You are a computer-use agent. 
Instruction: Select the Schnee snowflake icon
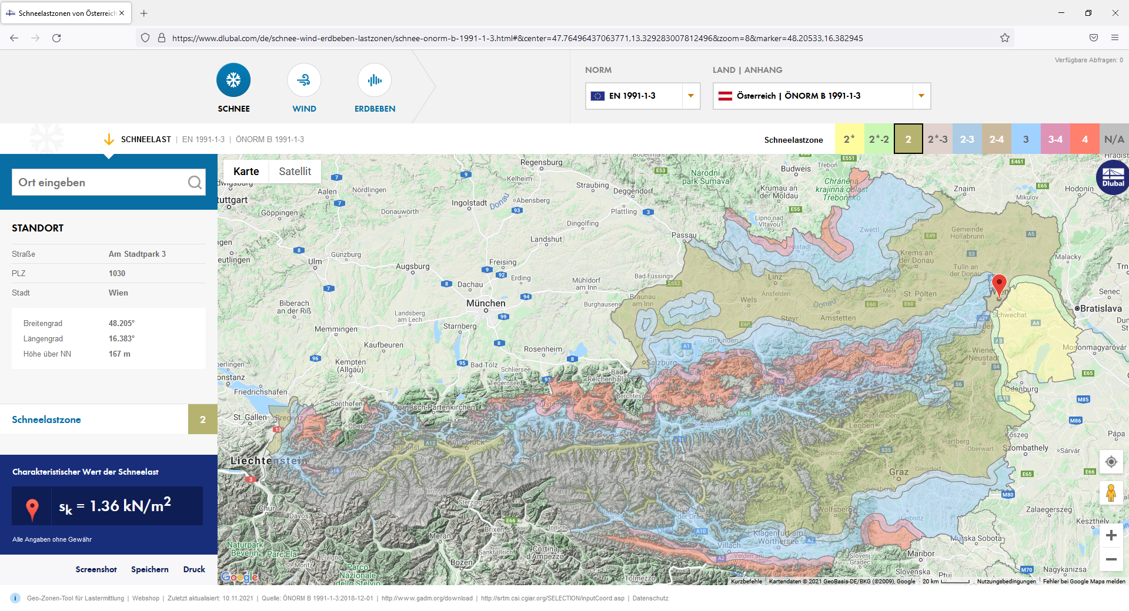(233, 80)
